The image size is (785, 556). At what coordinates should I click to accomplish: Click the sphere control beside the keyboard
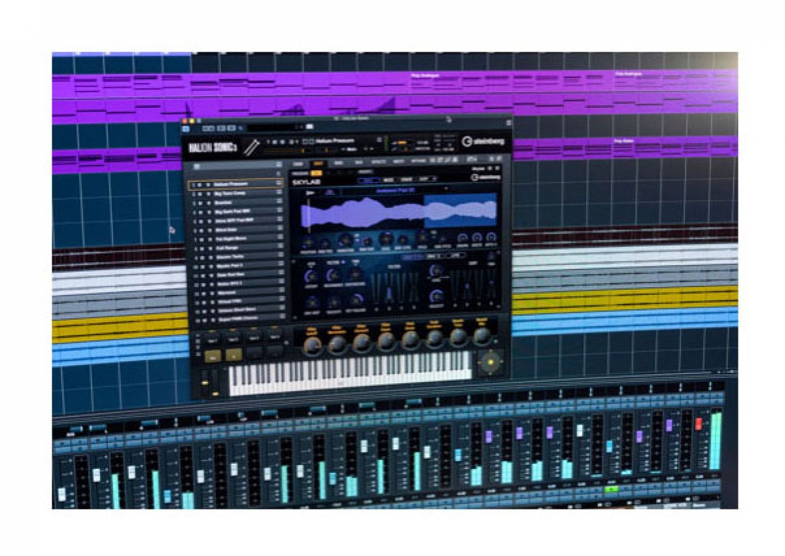coord(491,362)
